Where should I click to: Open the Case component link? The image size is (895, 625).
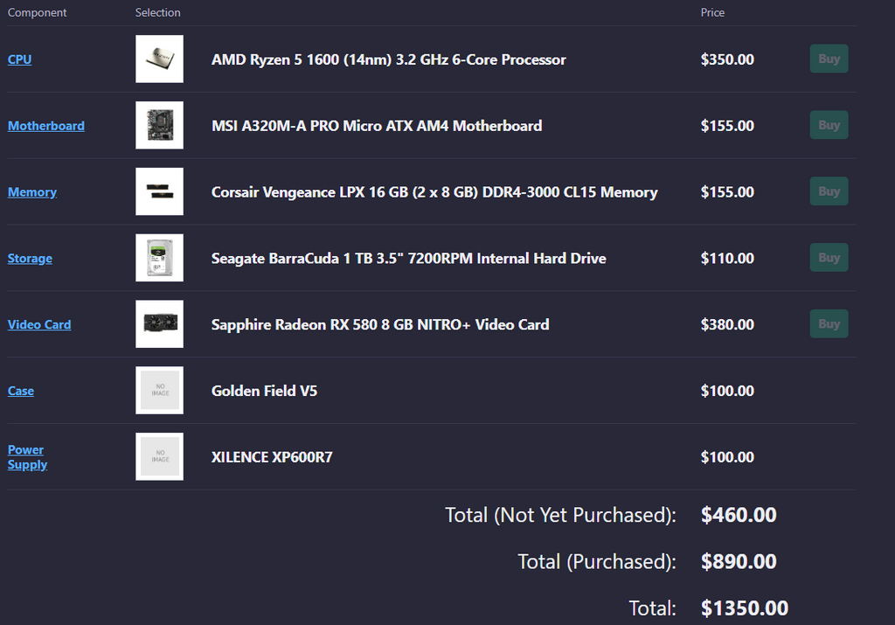pos(21,391)
